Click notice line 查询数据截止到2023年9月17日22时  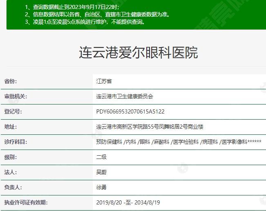72,7
